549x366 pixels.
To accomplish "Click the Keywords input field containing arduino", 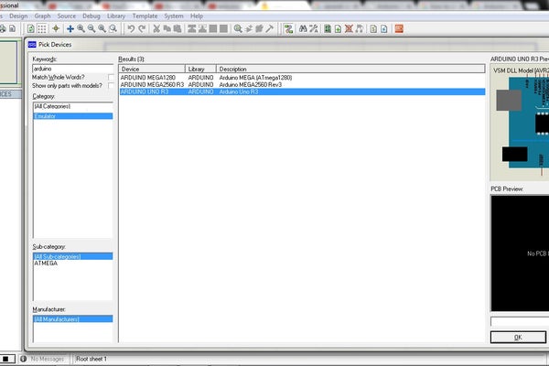I will pyautogui.click(x=73, y=69).
